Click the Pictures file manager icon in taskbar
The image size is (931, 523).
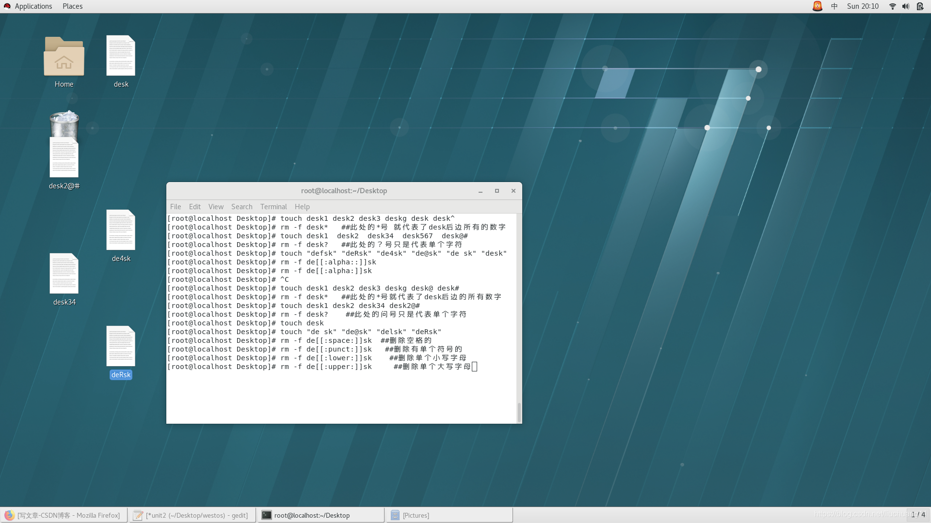395,515
